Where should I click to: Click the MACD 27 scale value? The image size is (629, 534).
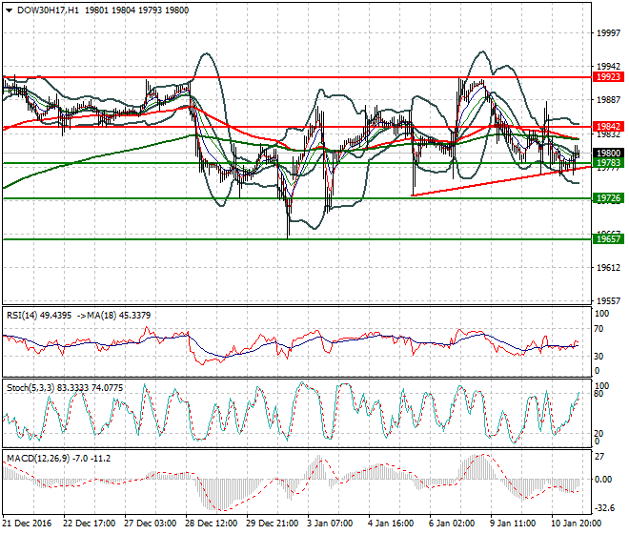pyautogui.click(x=599, y=457)
